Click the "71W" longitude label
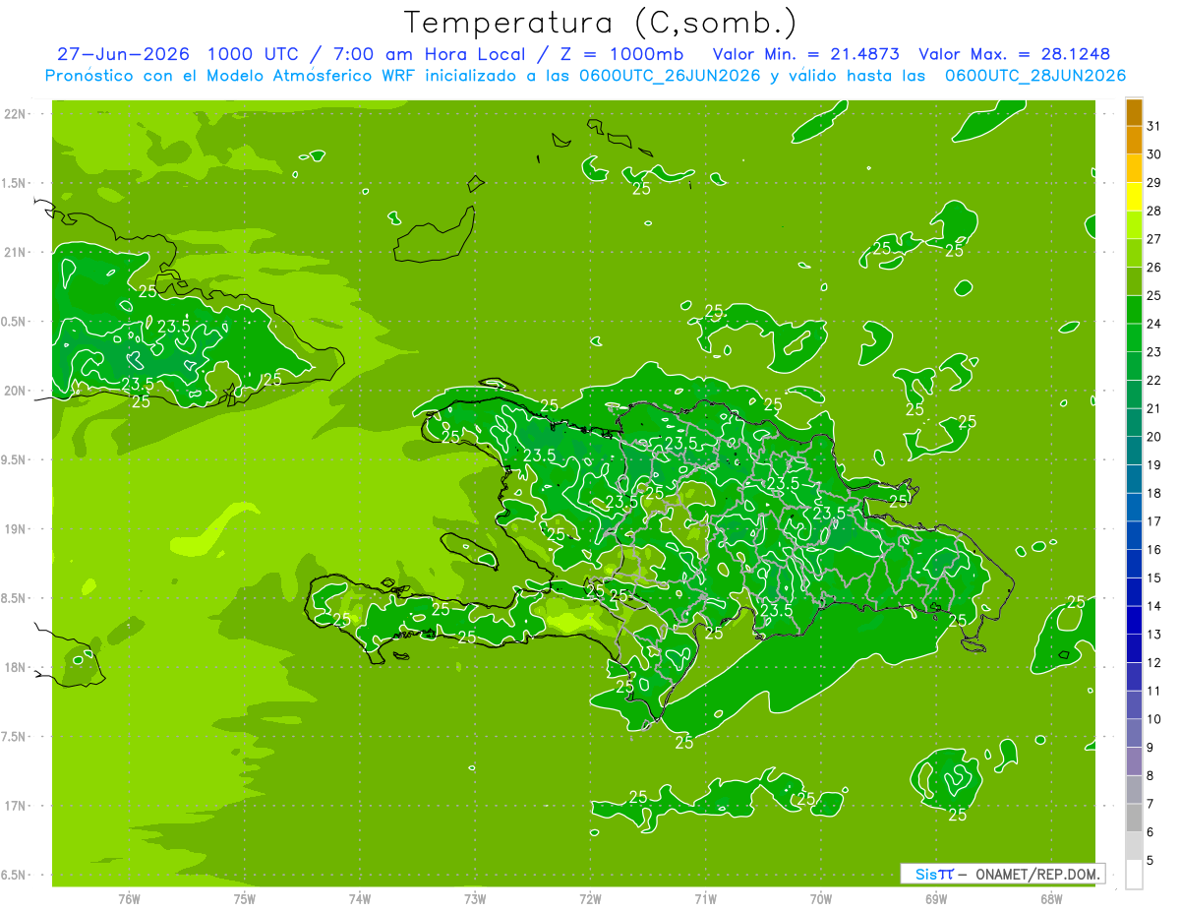This screenshot has height=912, width=1180. coord(706,898)
